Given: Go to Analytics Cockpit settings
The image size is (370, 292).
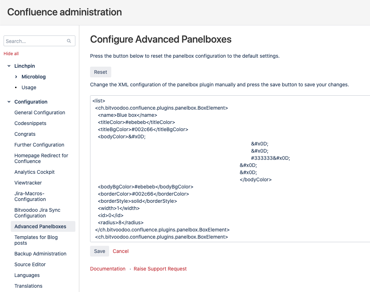Looking at the screenshot, I should (34, 172).
